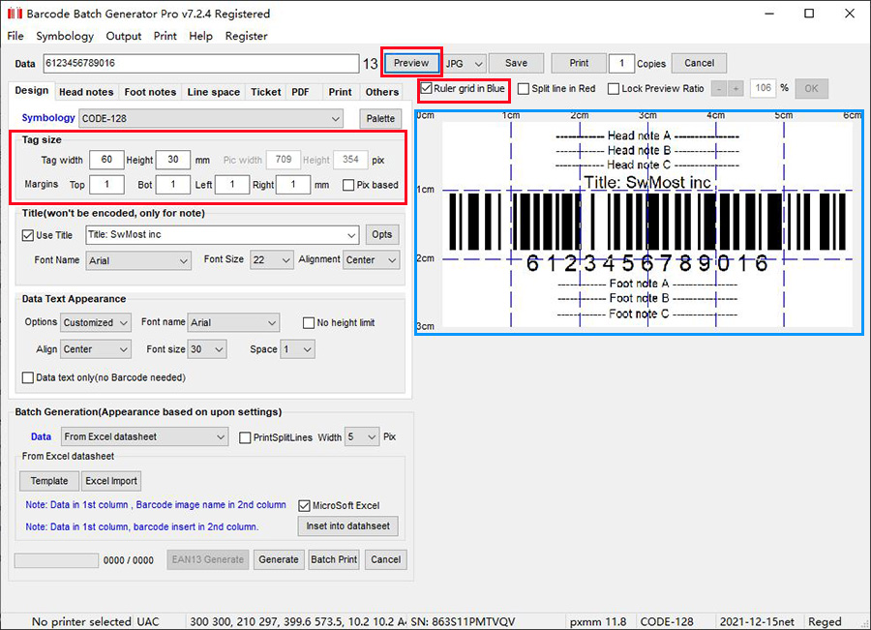The height and width of the screenshot is (630, 871).
Task: Select the Design tab
Action: coord(32,91)
